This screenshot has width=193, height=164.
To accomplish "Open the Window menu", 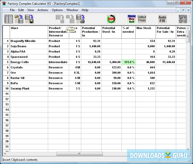I will (x=72, y=10).
